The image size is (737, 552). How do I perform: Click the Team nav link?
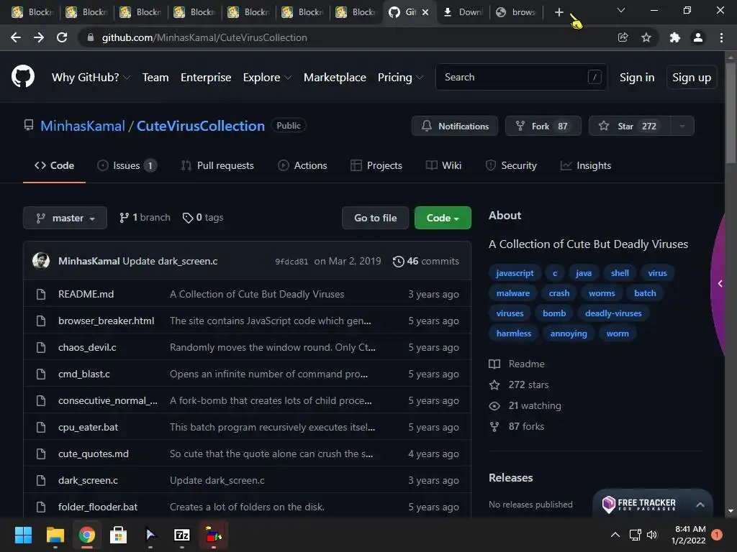coord(155,78)
